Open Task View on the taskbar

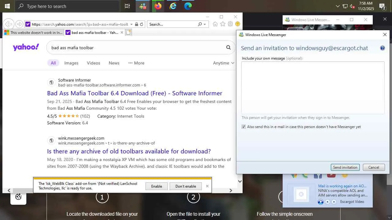127,6
